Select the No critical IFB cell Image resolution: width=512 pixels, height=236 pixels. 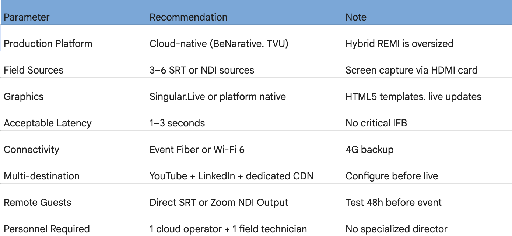(x=427, y=118)
